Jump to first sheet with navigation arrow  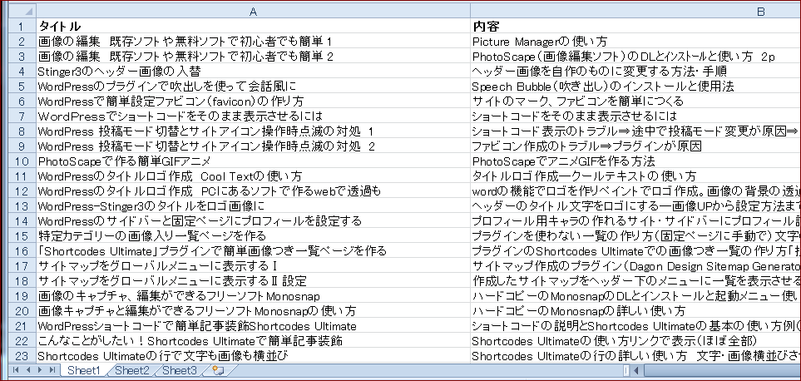[15, 369]
